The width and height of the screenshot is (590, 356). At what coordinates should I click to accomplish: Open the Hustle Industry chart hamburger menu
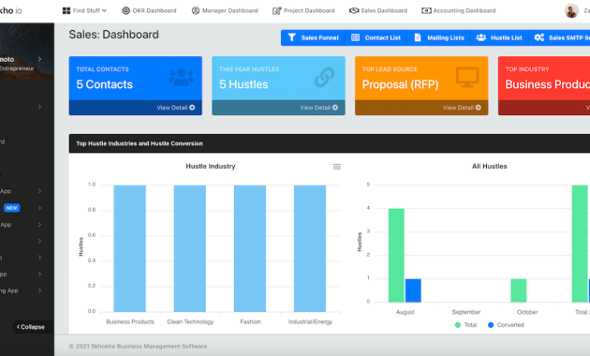tap(337, 167)
